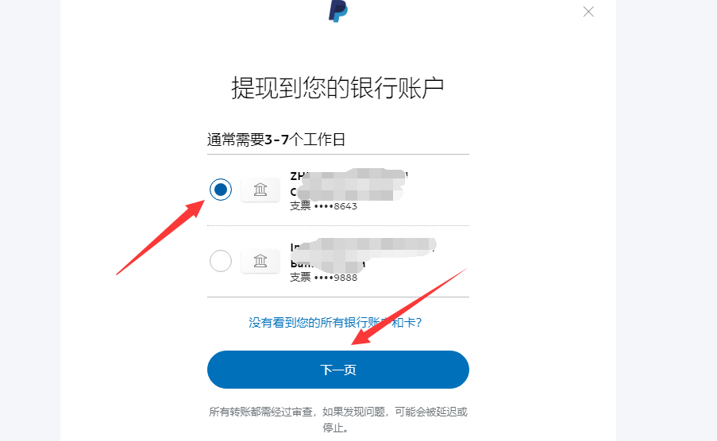Select the radio button for account ending 8643
Viewport: 717px width, 441px height.
click(x=221, y=190)
